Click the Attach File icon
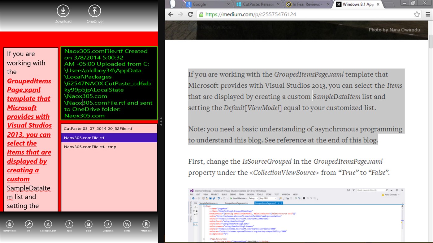The width and height of the screenshot is (433, 243). pyautogui.click(x=146, y=224)
